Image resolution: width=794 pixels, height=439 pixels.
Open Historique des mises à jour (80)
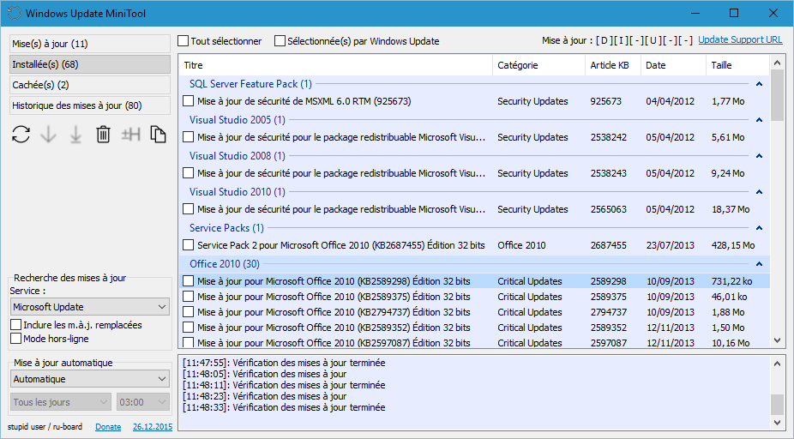point(90,105)
